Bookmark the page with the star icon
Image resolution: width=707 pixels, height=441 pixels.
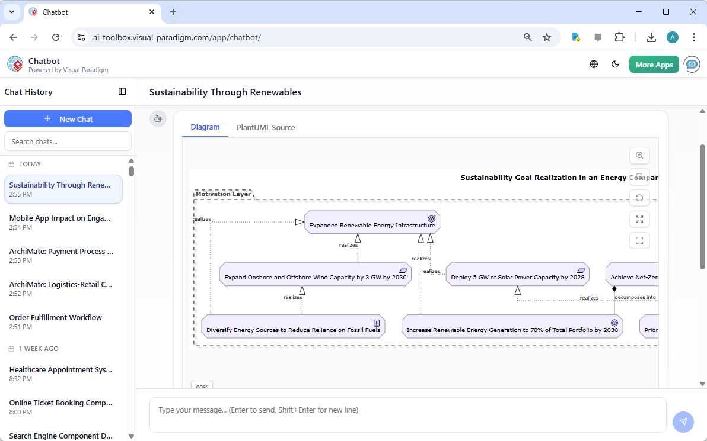click(546, 37)
